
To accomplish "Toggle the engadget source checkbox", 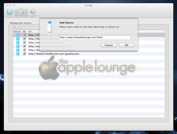I will point(24,46).
